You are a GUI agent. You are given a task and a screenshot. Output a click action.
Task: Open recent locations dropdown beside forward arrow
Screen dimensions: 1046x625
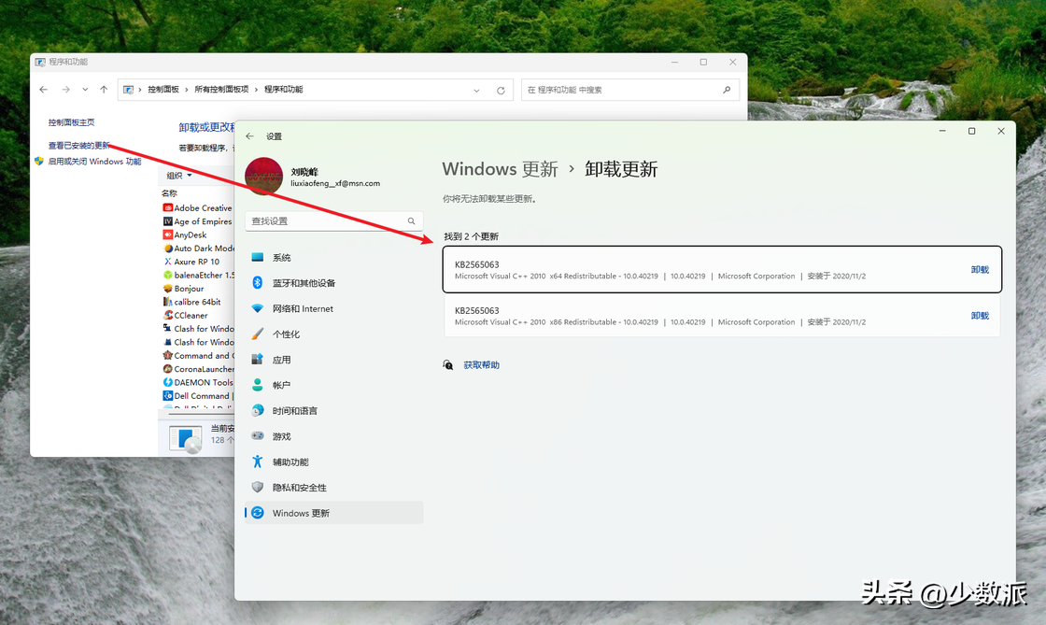(x=85, y=90)
